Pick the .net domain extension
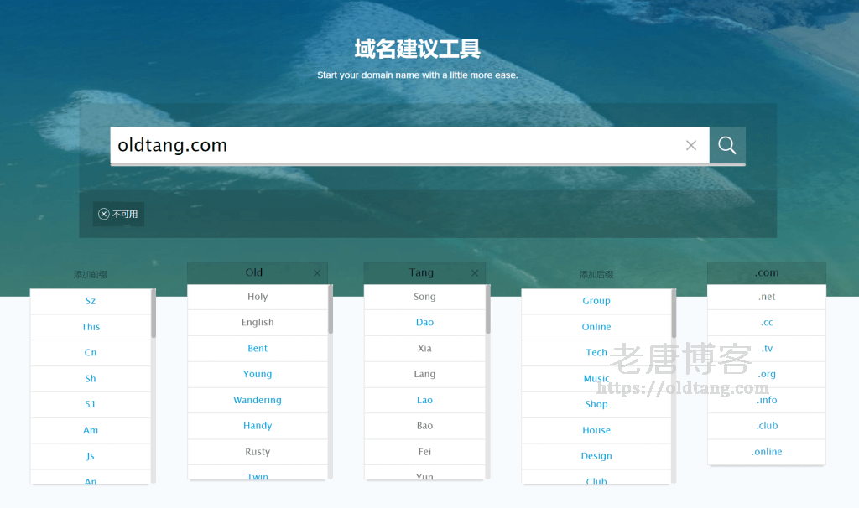Image resolution: width=859 pixels, height=508 pixels. coord(766,296)
